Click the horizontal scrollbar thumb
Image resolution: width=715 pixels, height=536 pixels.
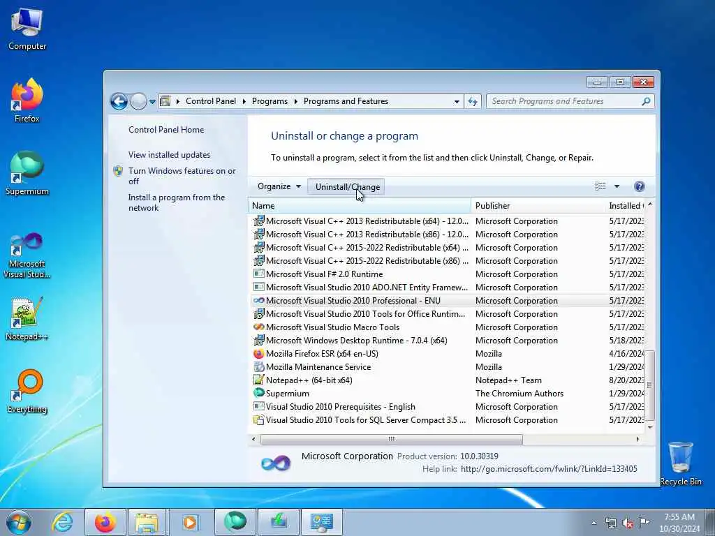pyautogui.click(x=391, y=439)
